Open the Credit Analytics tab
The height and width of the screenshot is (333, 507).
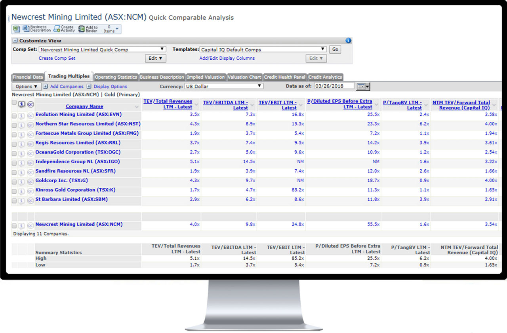pos(325,77)
